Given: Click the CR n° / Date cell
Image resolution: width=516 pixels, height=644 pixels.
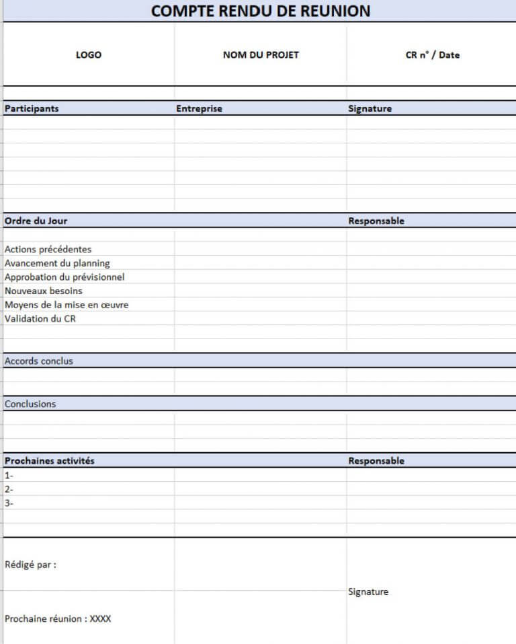Looking at the screenshot, I should click(x=432, y=55).
